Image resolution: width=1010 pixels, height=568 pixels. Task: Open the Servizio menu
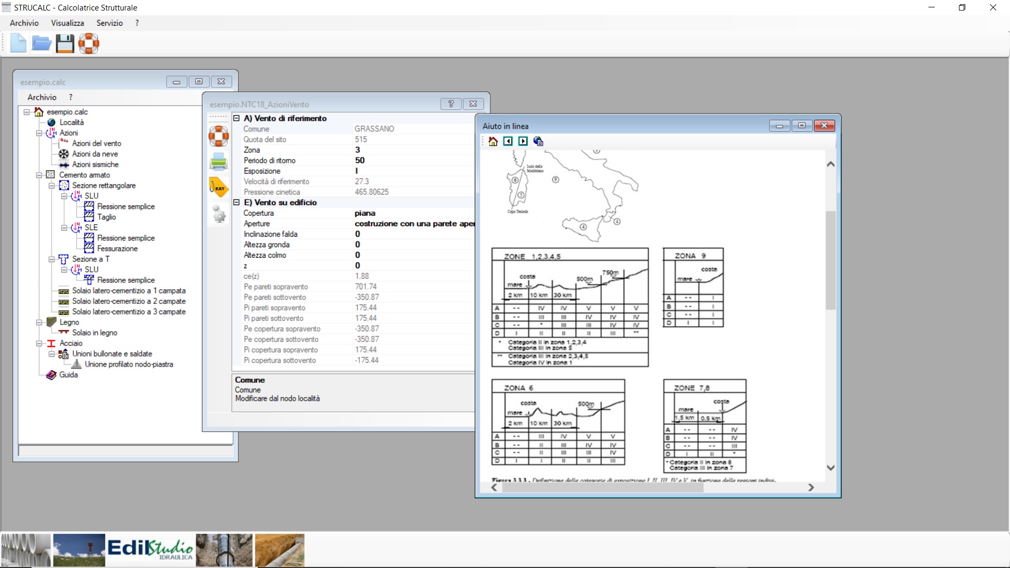point(109,23)
